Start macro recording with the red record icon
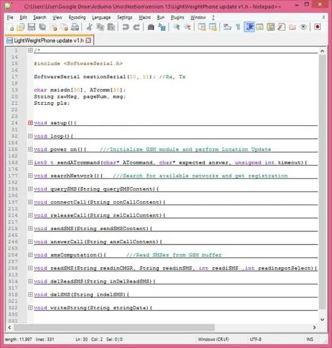Screen dimensions: 332x348 pyautogui.click(x=318, y=27)
